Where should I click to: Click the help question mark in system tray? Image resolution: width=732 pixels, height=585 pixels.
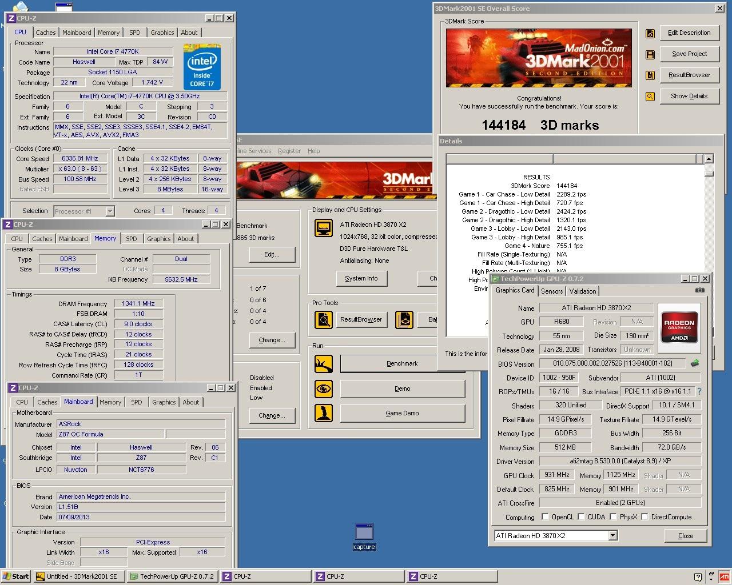(698, 576)
